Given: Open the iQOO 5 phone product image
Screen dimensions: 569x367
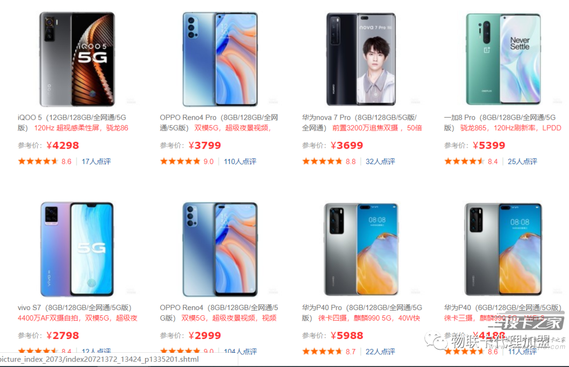Looking at the screenshot, I should click(77, 59).
